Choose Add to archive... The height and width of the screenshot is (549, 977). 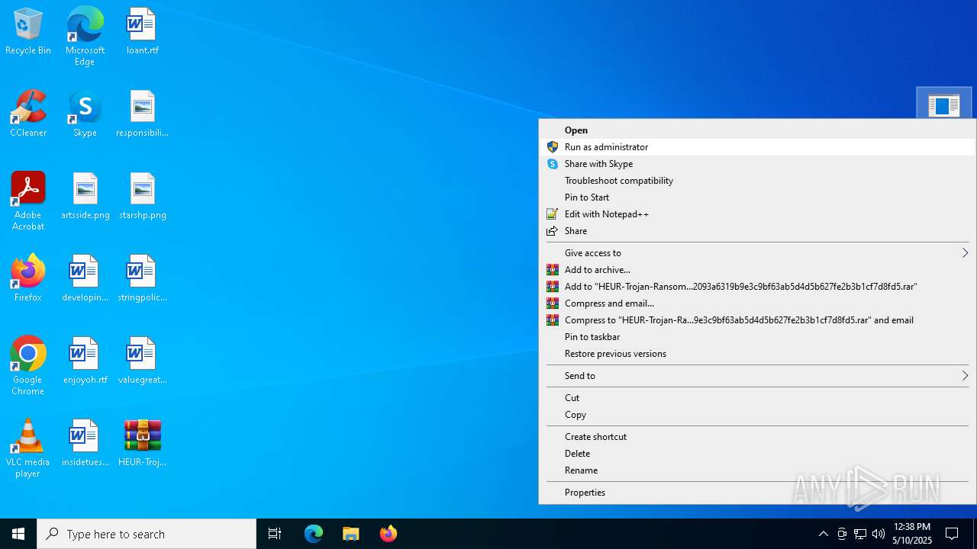[x=758, y=270]
